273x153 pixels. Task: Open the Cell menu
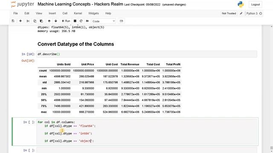(x=65, y=13)
